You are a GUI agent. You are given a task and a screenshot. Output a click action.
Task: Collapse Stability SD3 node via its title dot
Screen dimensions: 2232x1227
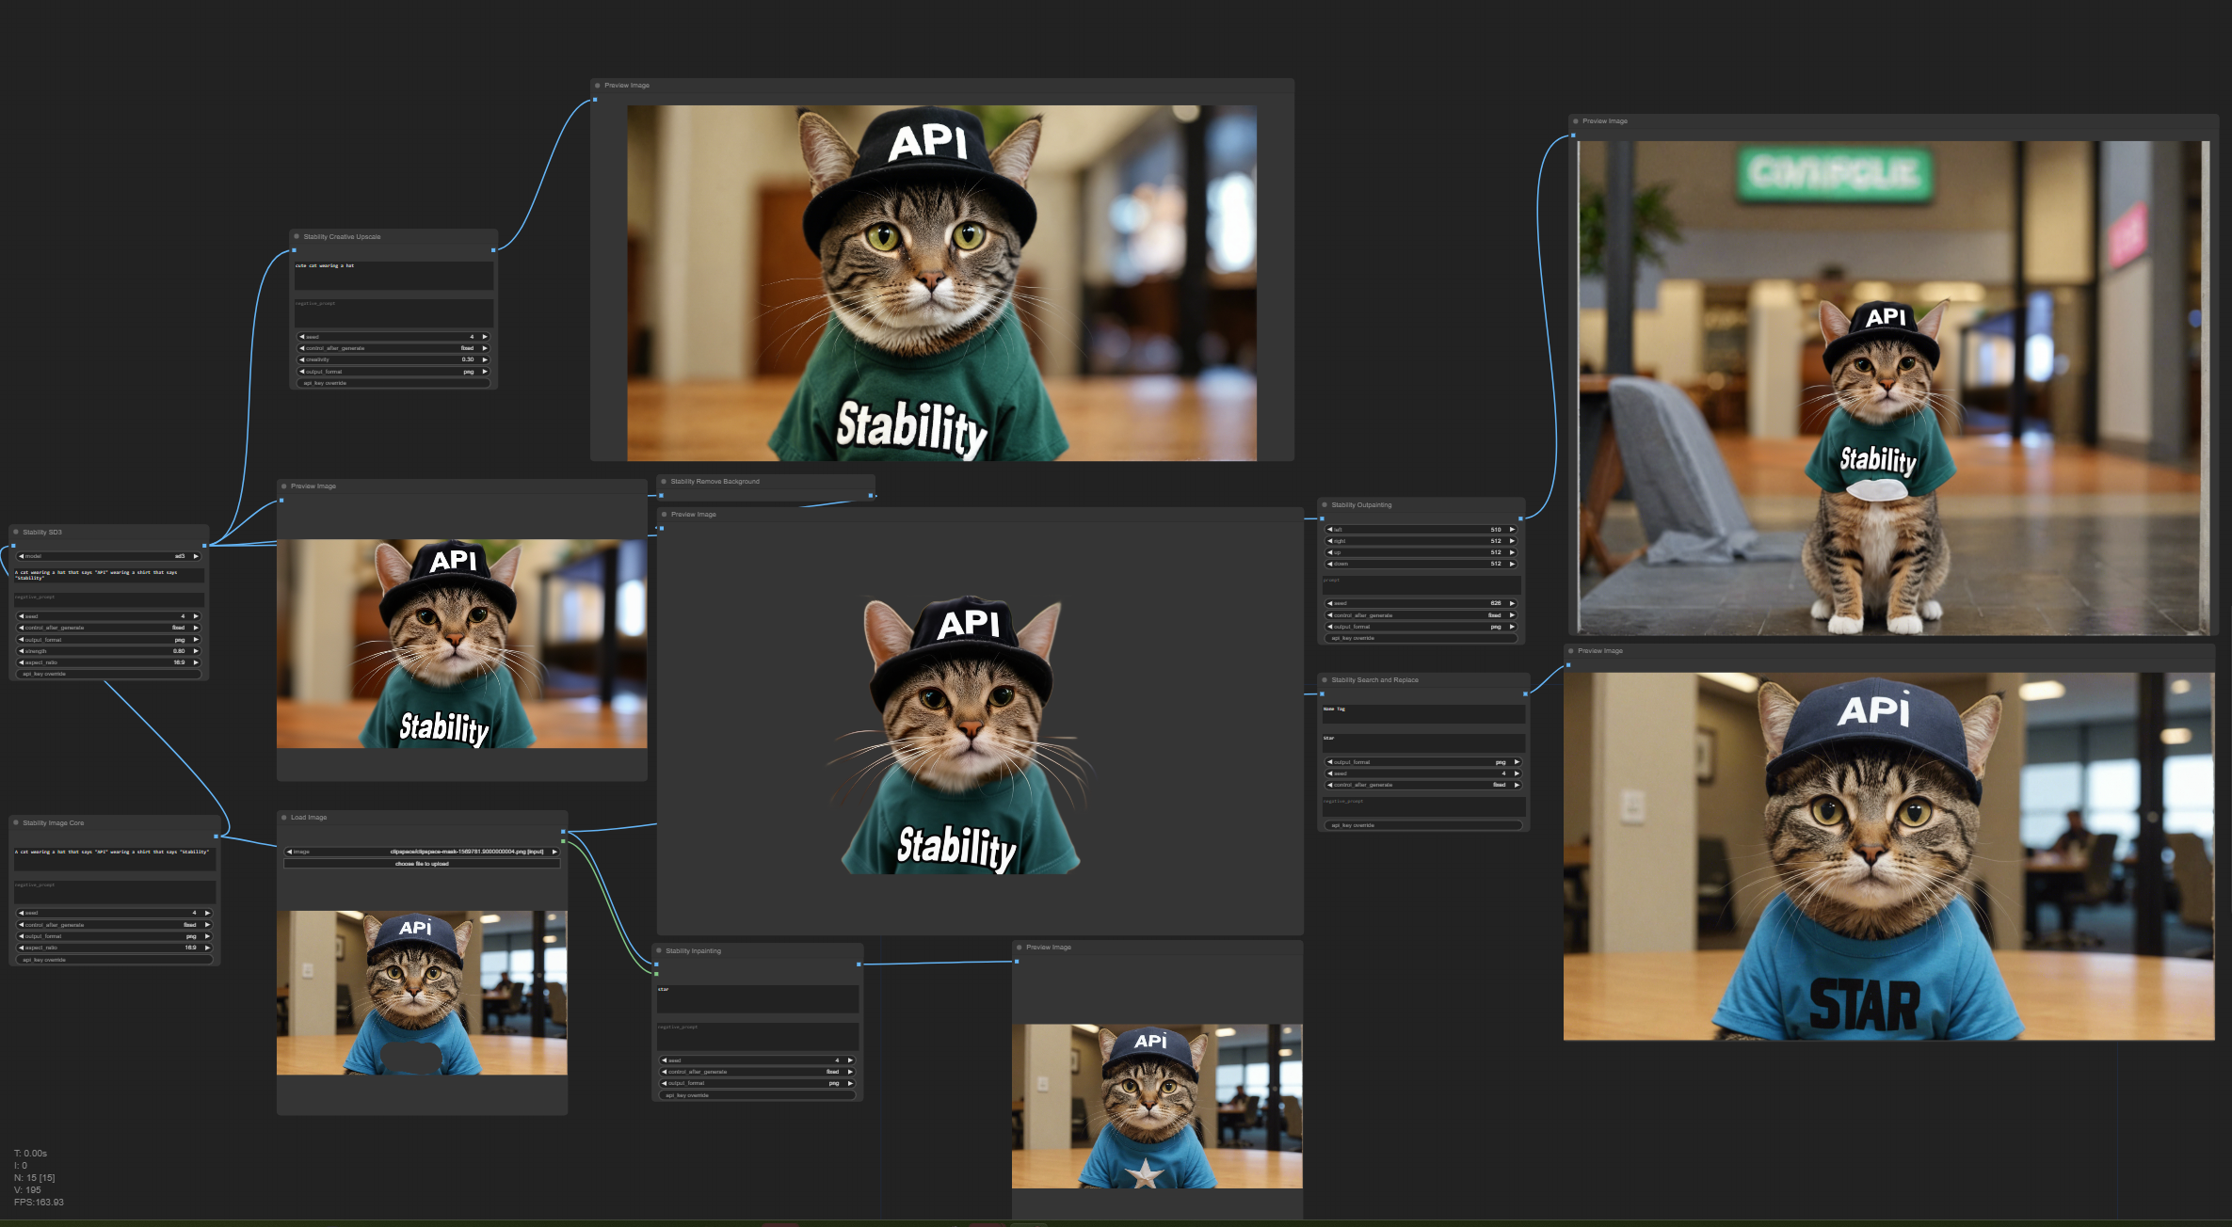pos(16,532)
